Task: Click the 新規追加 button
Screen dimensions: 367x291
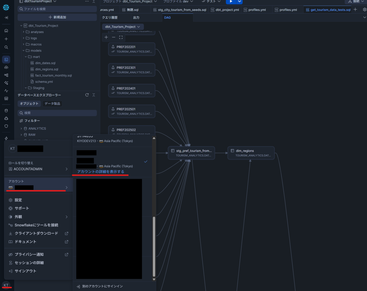Action: (57, 17)
